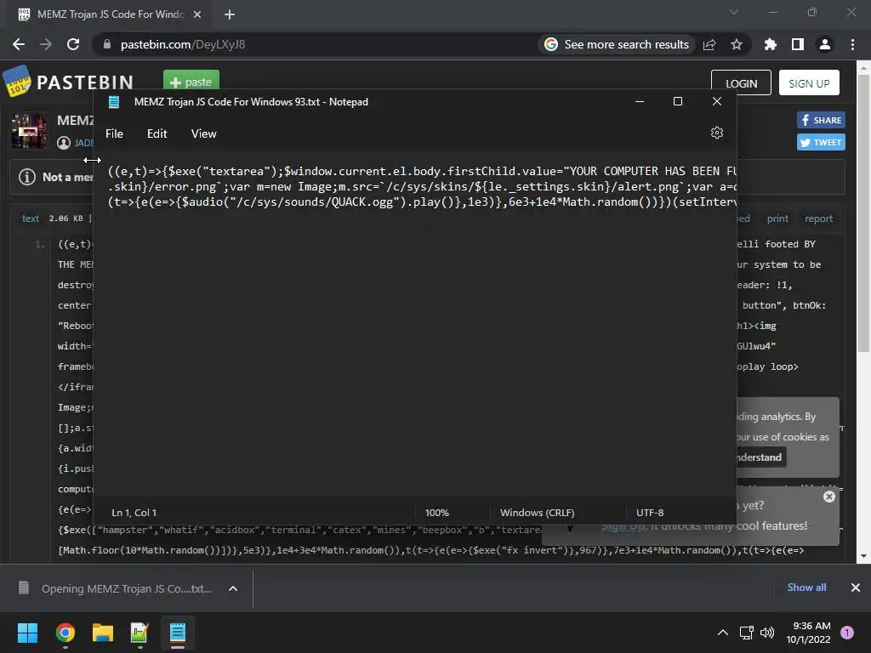Click Ln 1, Col 1 status entry
871x653 pixels.
pyautogui.click(x=134, y=513)
